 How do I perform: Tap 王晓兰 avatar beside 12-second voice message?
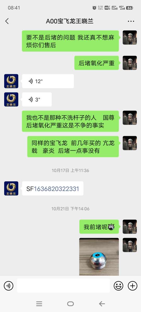(11, 81)
